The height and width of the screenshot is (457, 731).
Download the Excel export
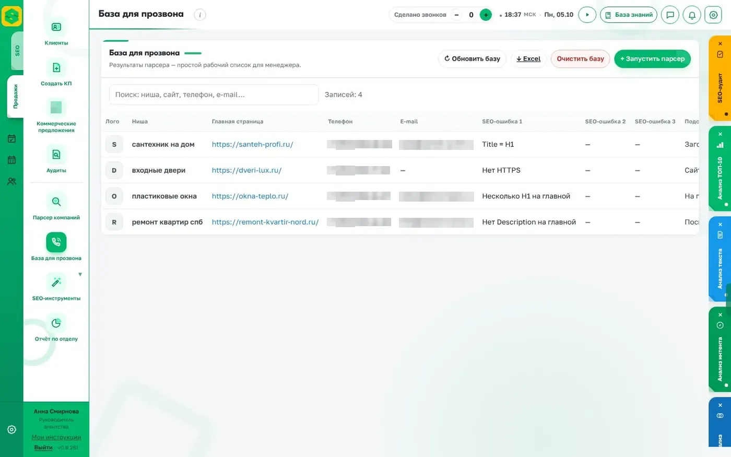click(x=528, y=58)
